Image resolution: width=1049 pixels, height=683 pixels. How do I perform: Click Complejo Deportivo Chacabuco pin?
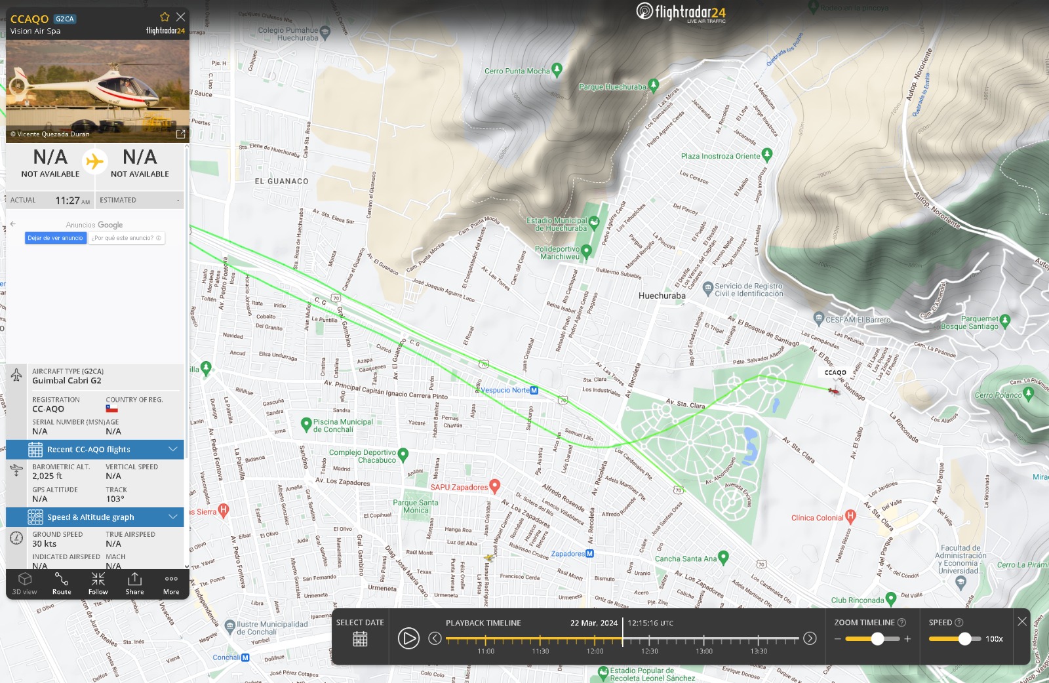click(x=403, y=454)
